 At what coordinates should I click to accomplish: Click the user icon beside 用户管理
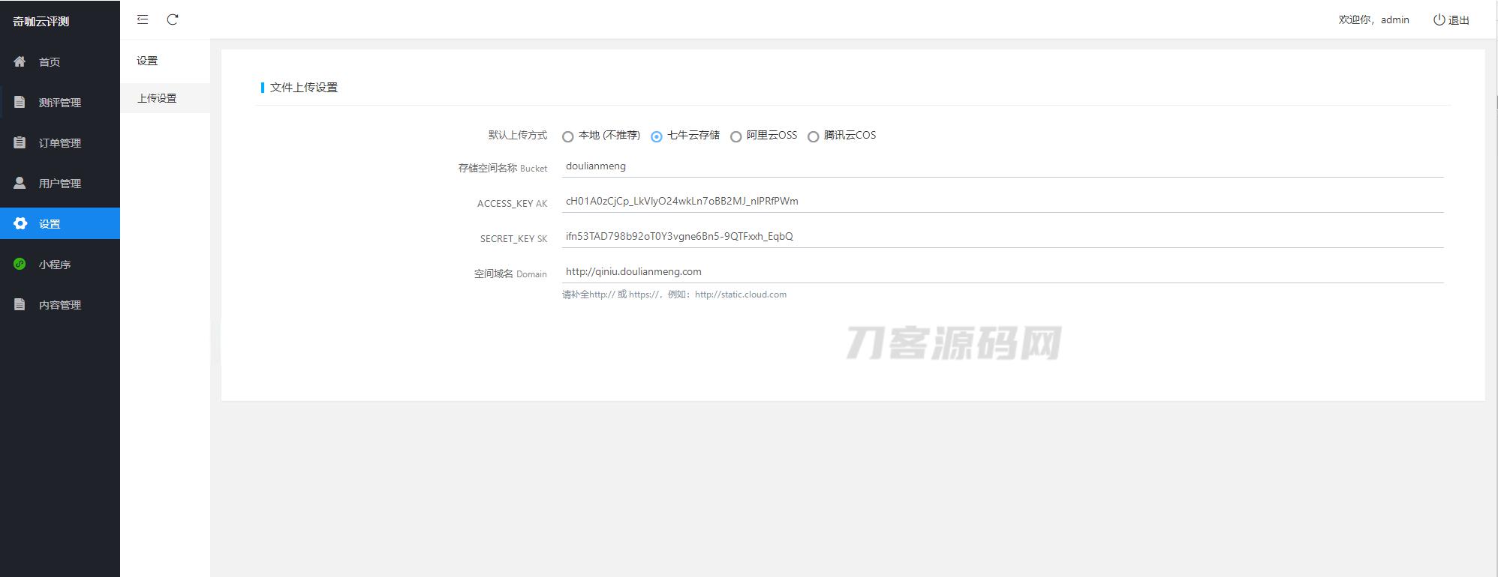20,183
